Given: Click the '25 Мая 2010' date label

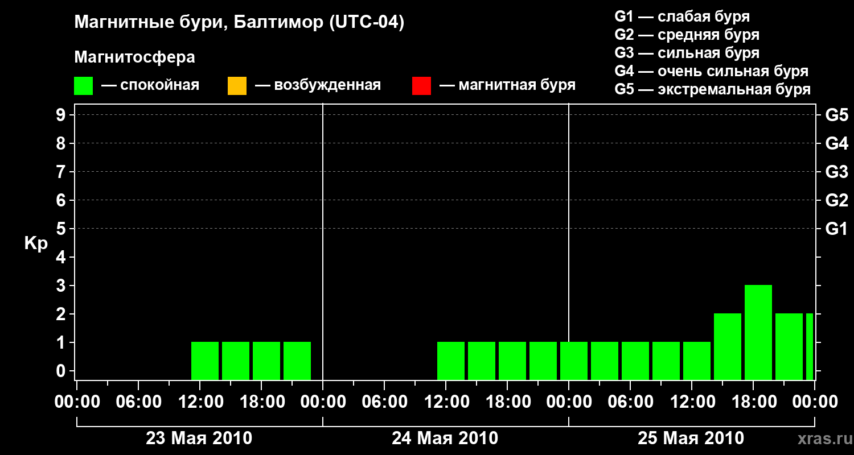Looking at the screenshot, I should (691, 439).
